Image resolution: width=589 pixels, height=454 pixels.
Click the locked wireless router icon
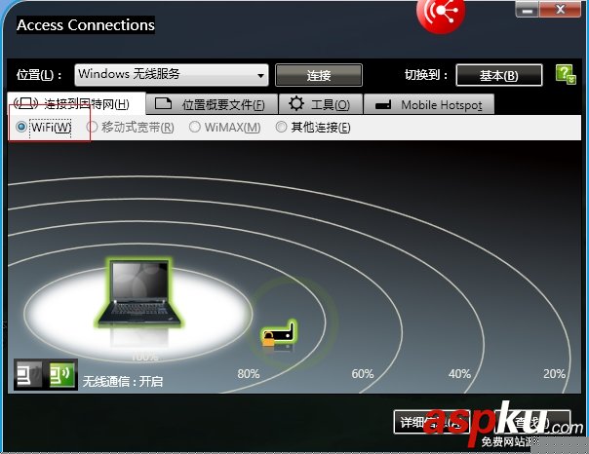(x=279, y=334)
